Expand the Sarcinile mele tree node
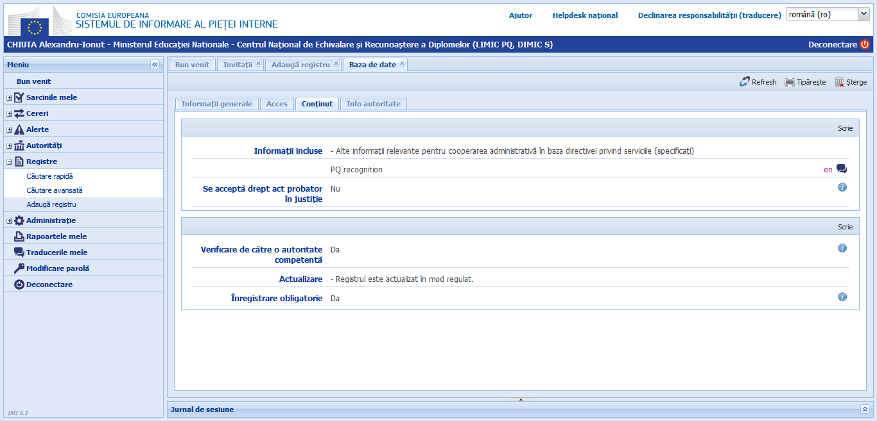Image resolution: width=877 pixels, height=421 pixels. (9, 98)
